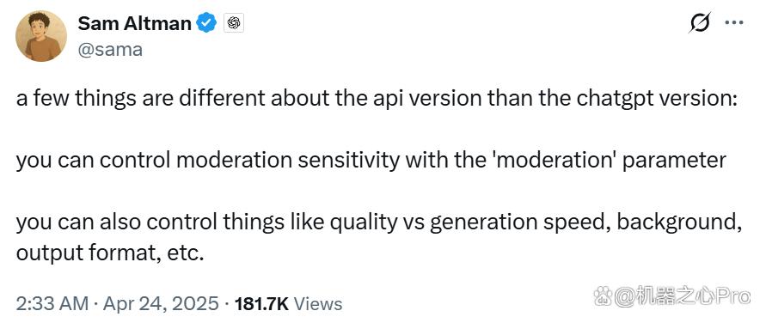Click the @机器之心Pro watermark text
This screenshot has height=323, width=766.
click(682, 296)
